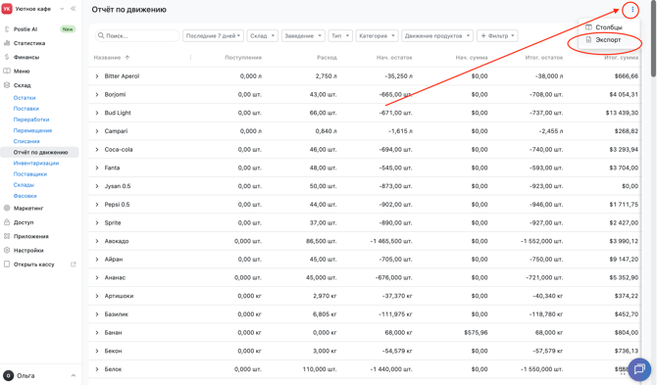Click the Postie AI sidebar icon
Image resolution: width=657 pixels, height=385 pixels.
pos(7,29)
